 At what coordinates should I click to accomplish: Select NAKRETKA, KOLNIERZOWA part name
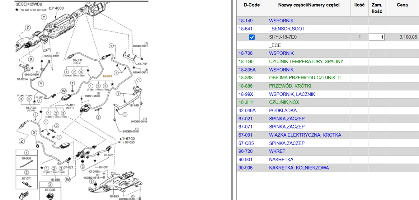click(299, 168)
